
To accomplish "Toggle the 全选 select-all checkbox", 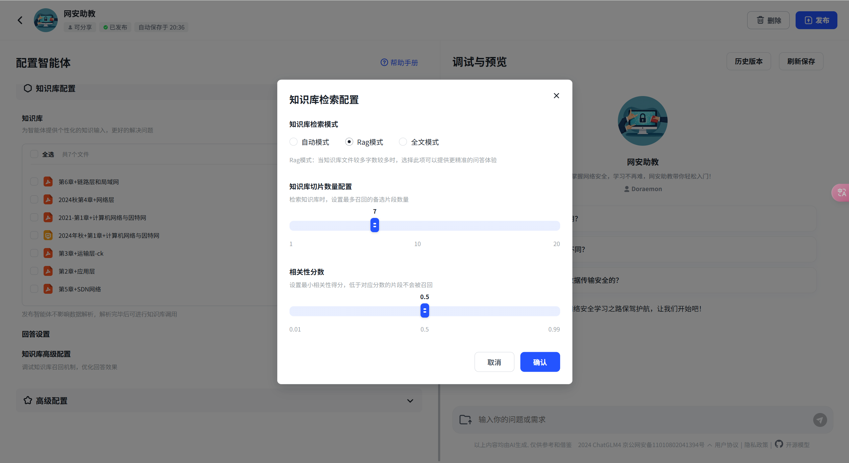I will click(x=34, y=154).
